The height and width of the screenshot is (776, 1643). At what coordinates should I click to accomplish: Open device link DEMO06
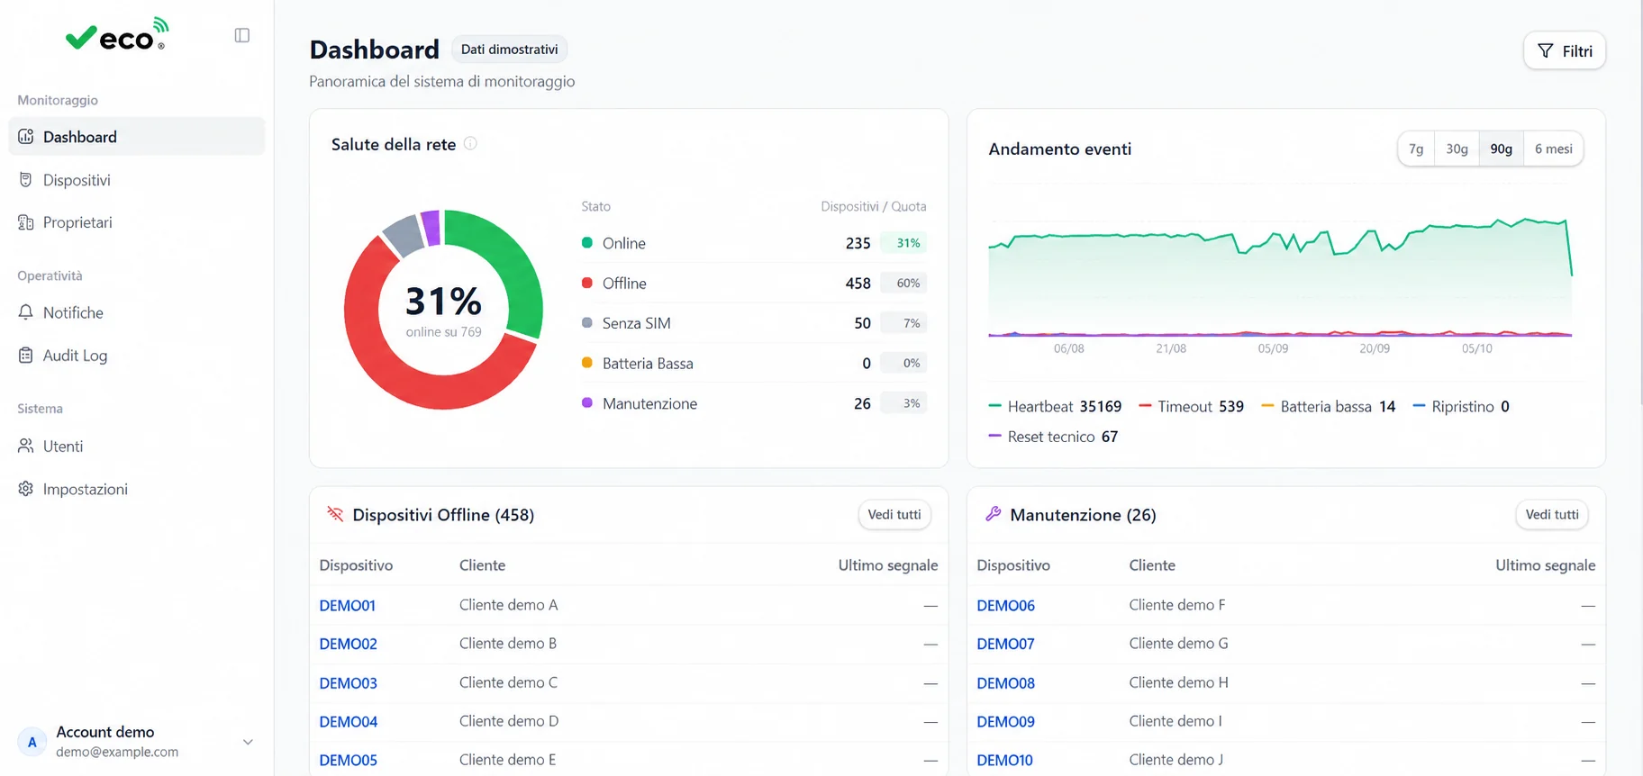tap(1005, 605)
